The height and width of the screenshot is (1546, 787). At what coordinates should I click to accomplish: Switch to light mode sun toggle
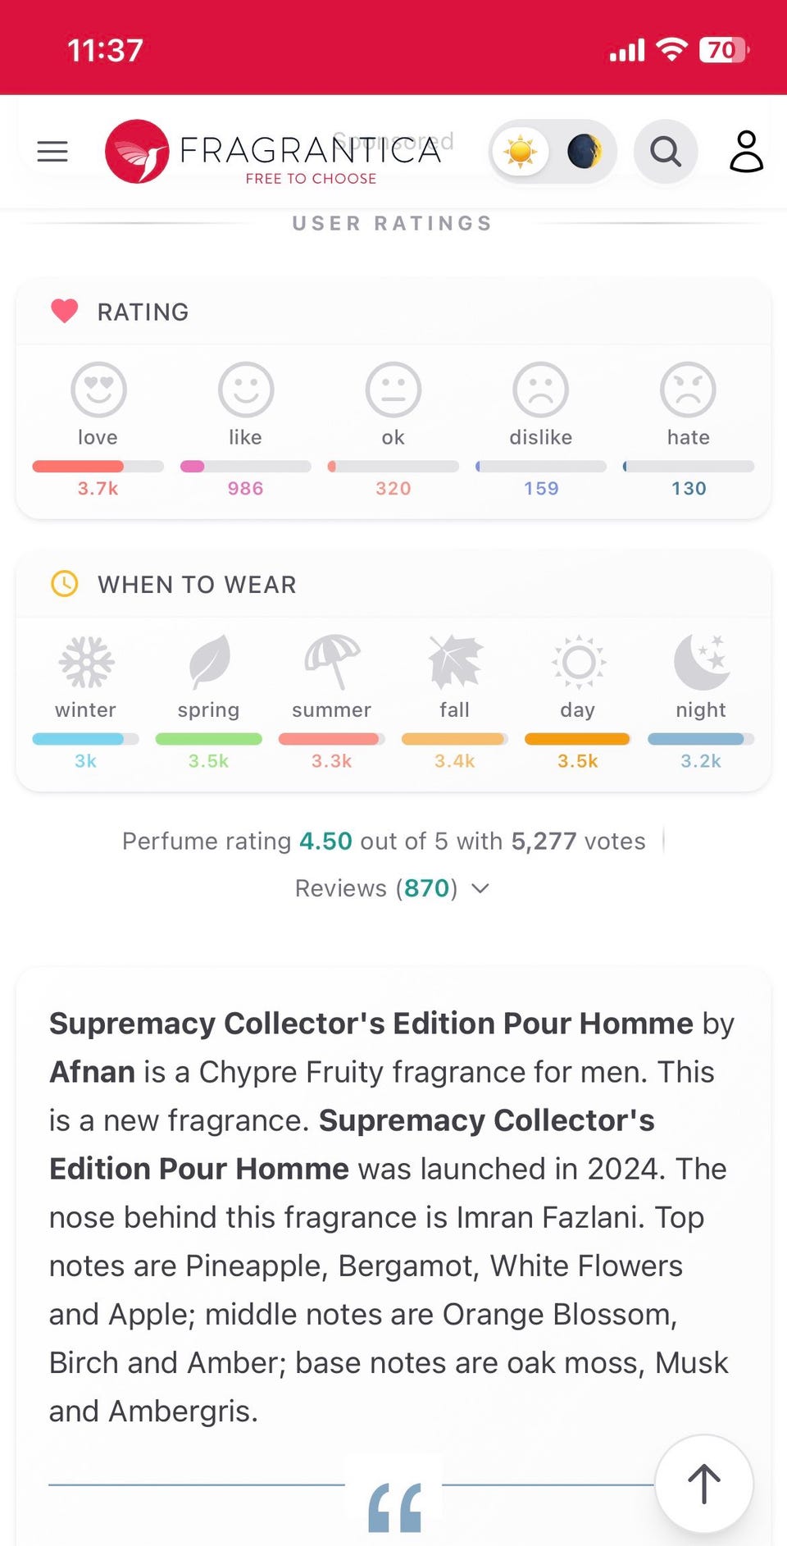point(521,152)
